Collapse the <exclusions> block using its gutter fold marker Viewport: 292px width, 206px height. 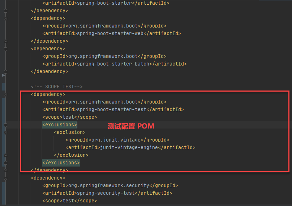pyautogui.click(x=5, y=125)
